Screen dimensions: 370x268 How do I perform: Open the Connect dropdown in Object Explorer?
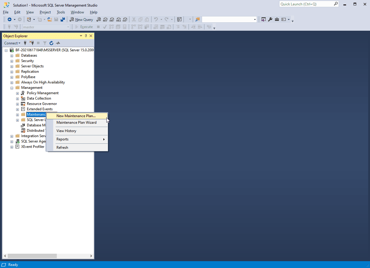coord(12,43)
